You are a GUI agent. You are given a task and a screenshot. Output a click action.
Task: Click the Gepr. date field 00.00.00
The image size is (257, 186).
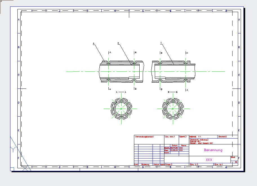(x=174, y=150)
